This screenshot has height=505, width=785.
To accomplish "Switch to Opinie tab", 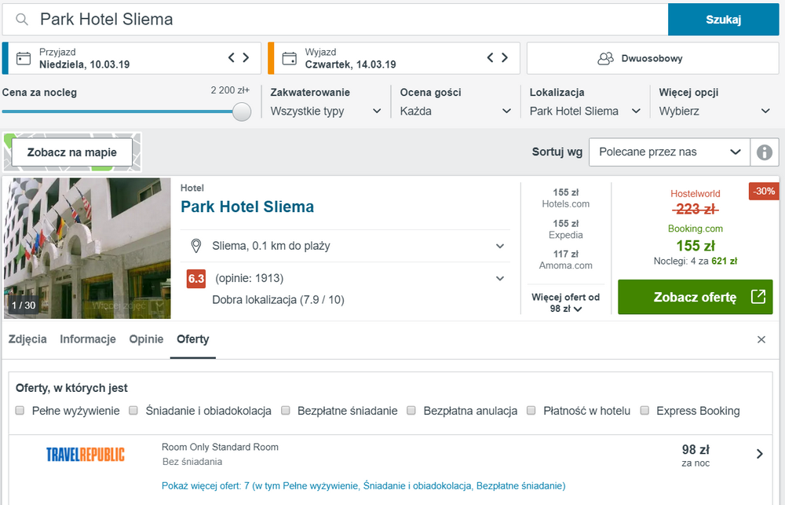I will [x=146, y=339].
